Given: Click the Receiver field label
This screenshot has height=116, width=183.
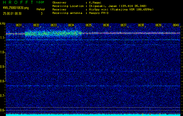Looking at the screenshot, I should (x=59, y=10).
